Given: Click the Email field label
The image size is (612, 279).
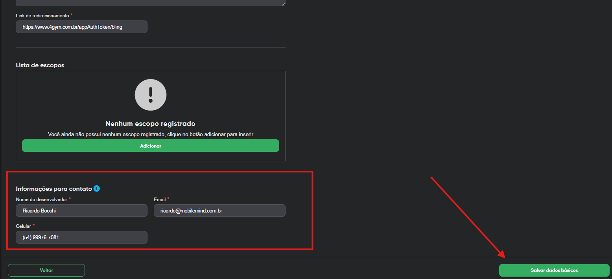Looking at the screenshot, I should pos(160,200).
